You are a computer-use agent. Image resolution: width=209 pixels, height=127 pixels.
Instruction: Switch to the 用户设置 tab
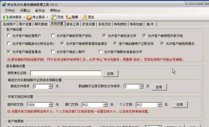click(x=25, y=24)
